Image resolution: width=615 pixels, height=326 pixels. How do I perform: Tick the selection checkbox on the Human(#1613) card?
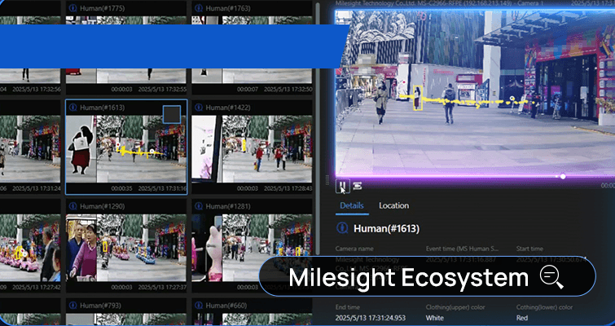(x=172, y=115)
